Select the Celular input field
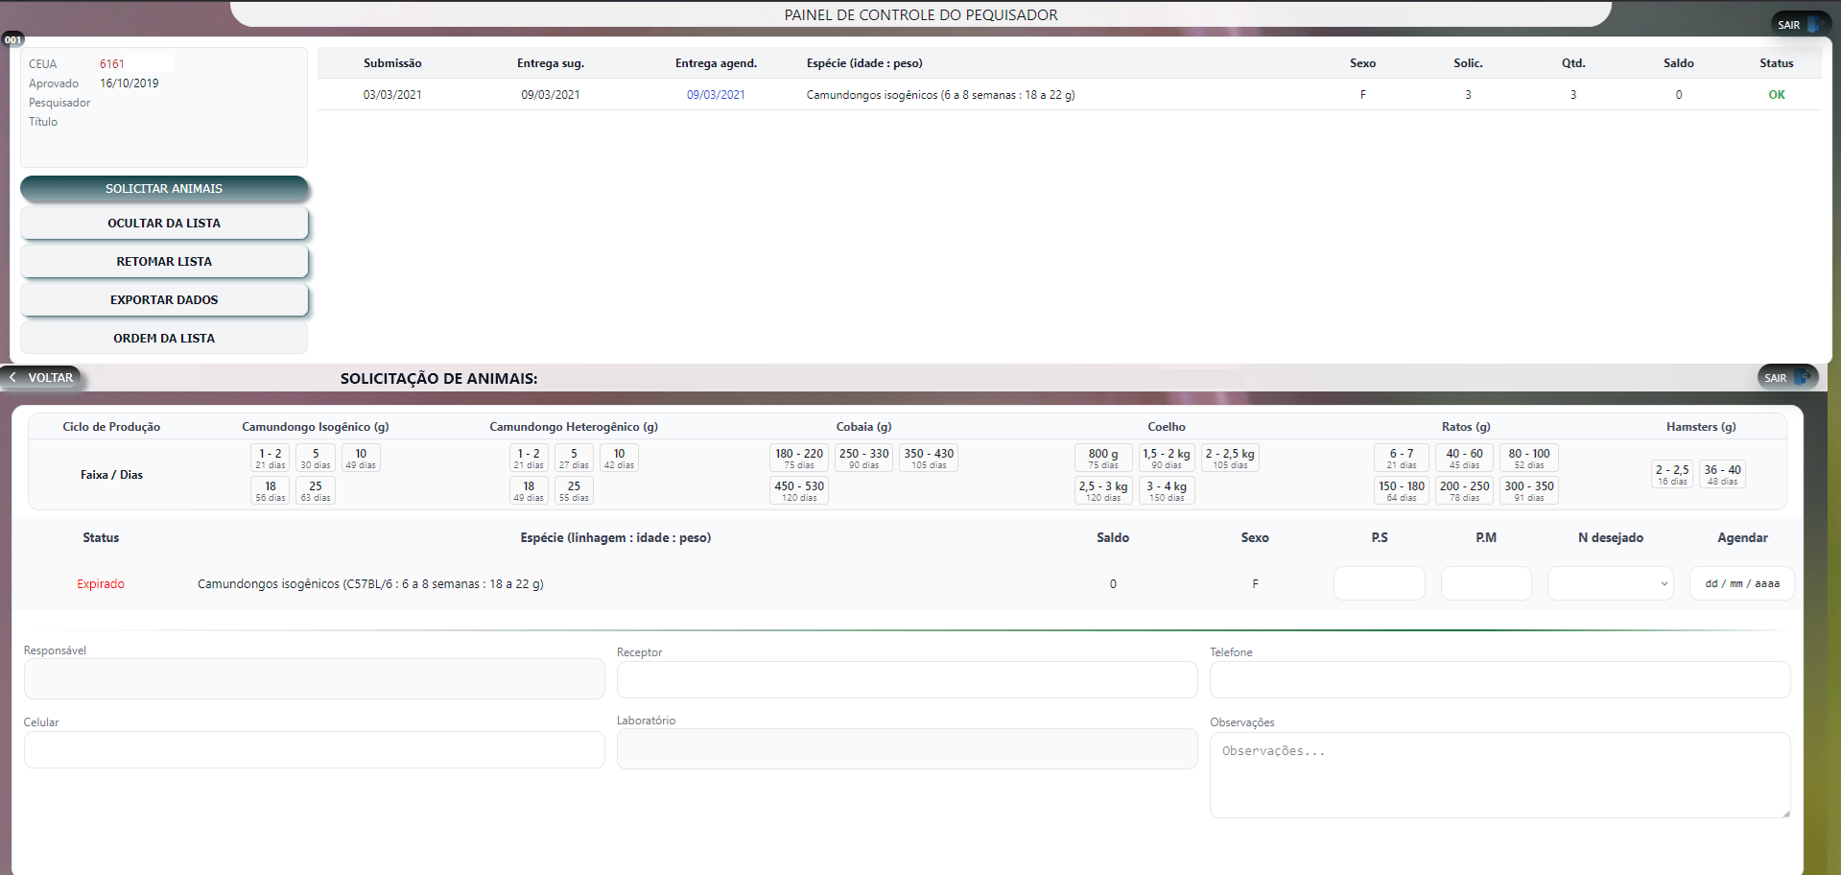 314,750
